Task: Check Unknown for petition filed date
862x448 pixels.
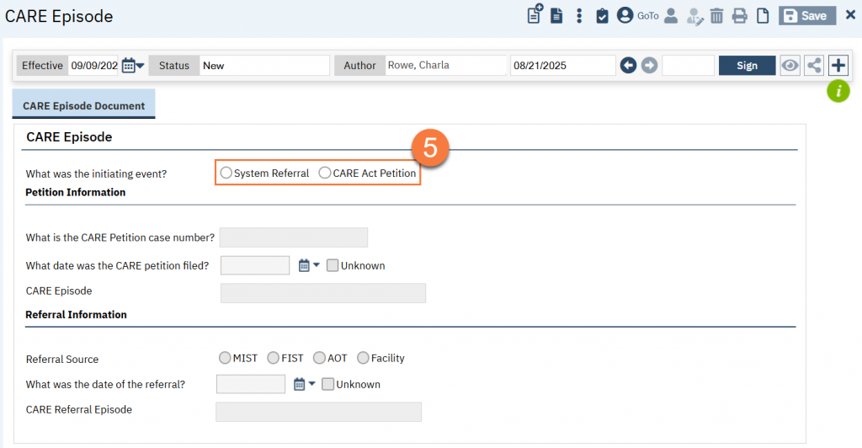Action: click(333, 265)
